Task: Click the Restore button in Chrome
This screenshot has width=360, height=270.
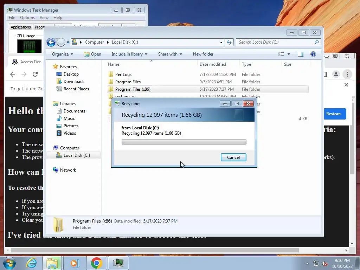Action: [x=334, y=114]
